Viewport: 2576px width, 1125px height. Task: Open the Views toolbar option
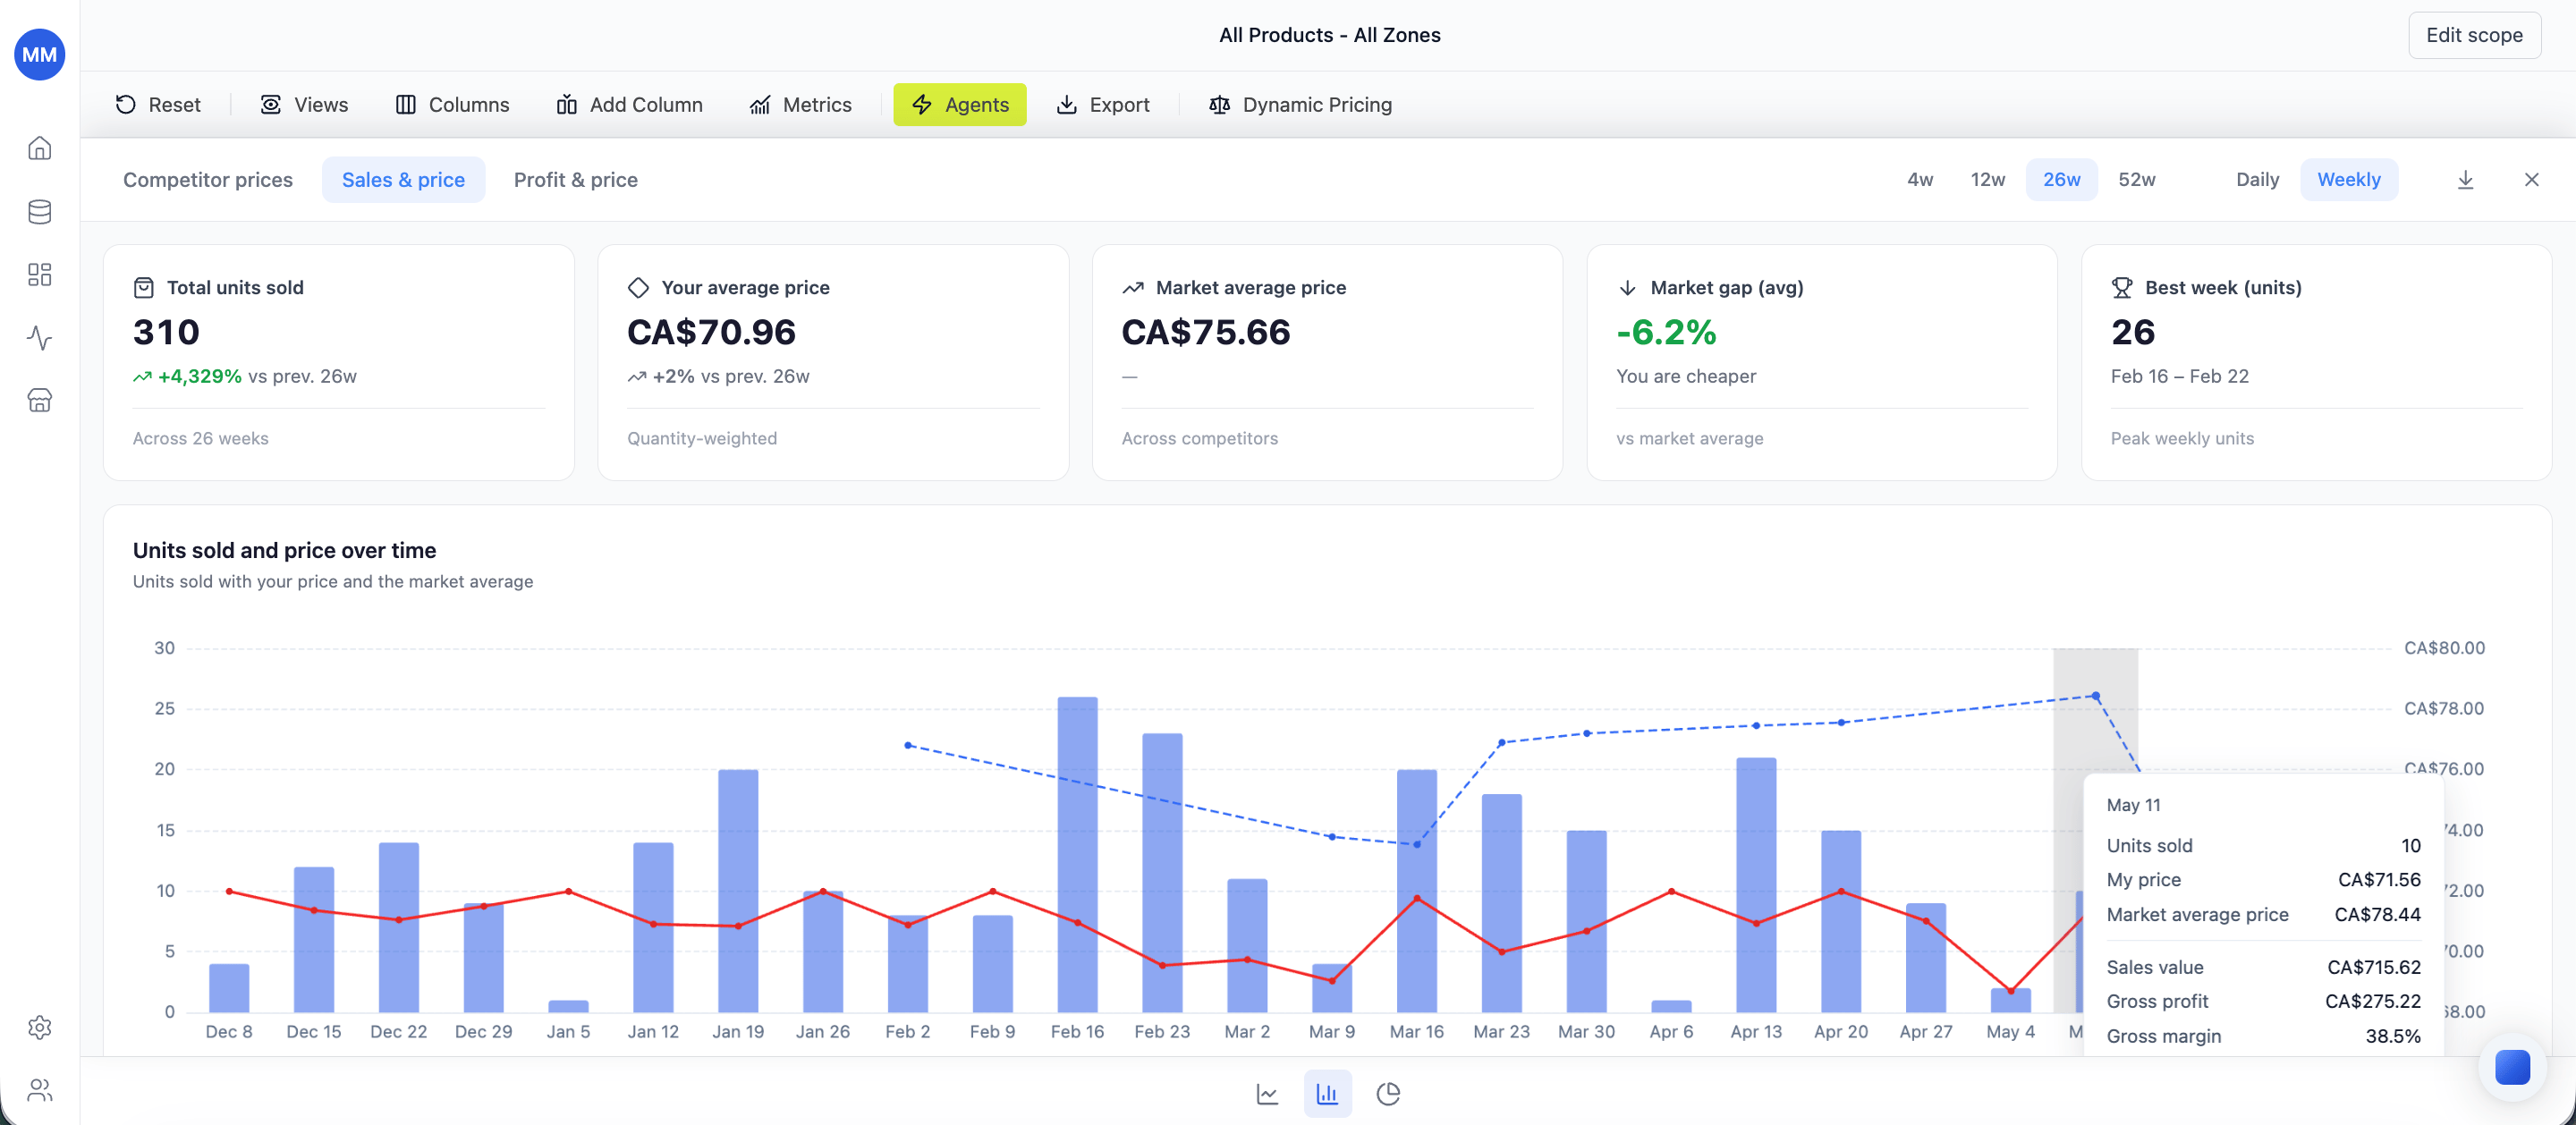(304, 104)
